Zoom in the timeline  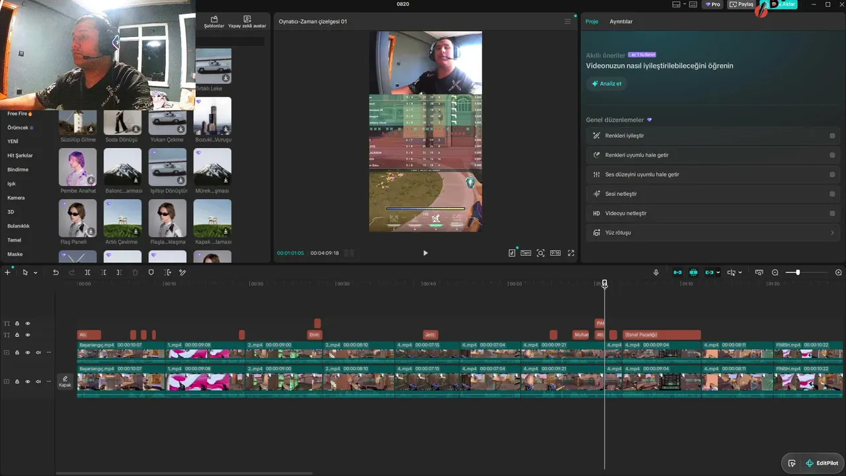(x=839, y=272)
